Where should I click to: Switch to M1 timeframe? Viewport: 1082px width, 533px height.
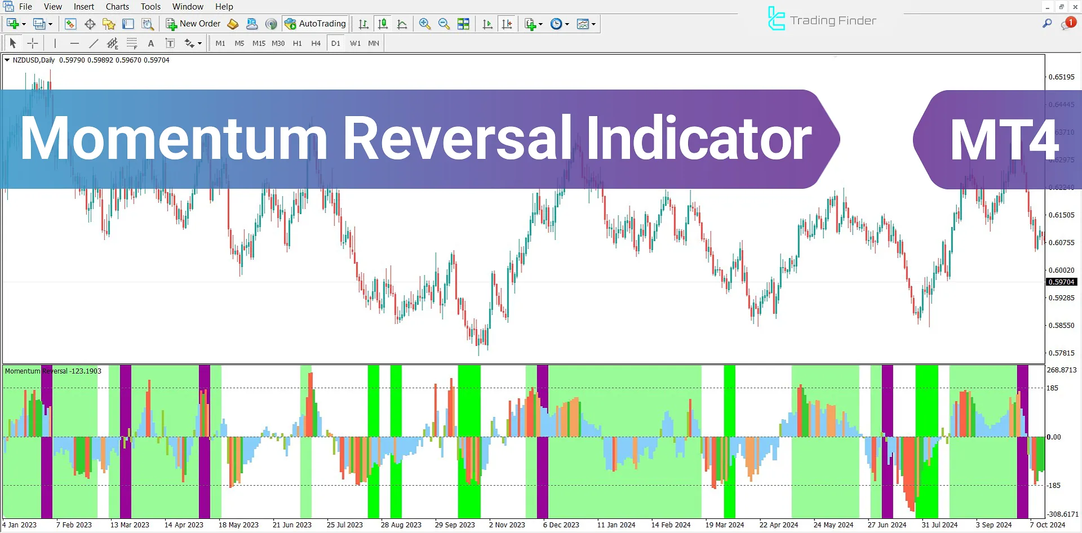(x=220, y=43)
